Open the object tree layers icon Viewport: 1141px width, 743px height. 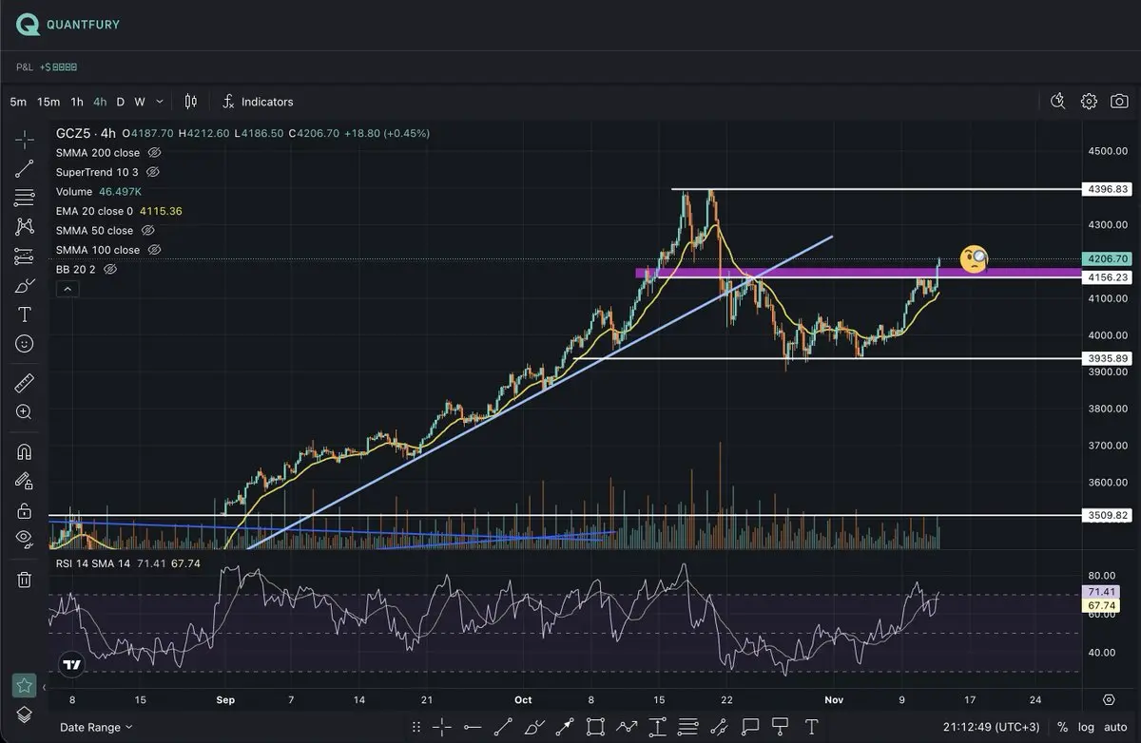coord(25,714)
